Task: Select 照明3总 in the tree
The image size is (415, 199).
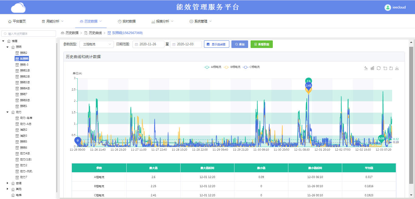Action: click(25, 82)
